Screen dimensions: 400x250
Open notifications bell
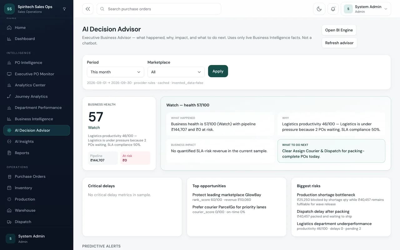pyautogui.click(x=333, y=9)
